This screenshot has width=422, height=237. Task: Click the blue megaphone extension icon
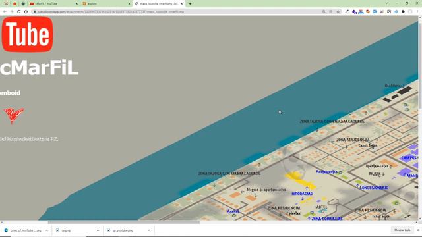click(x=396, y=12)
